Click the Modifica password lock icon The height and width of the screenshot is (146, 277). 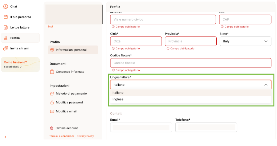pos(52,103)
